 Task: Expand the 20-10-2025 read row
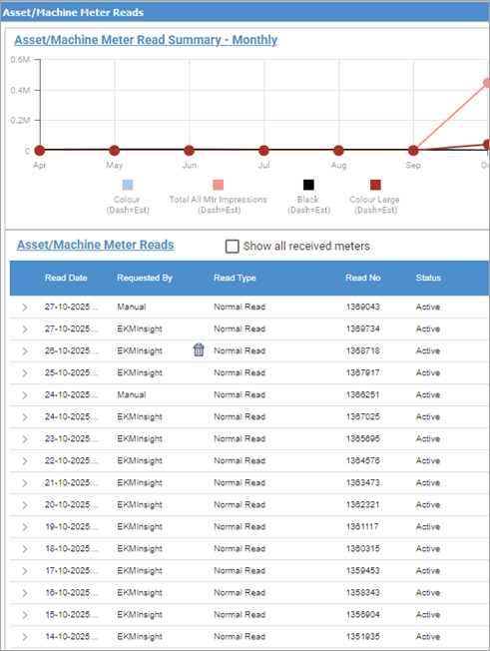point(25,505)
